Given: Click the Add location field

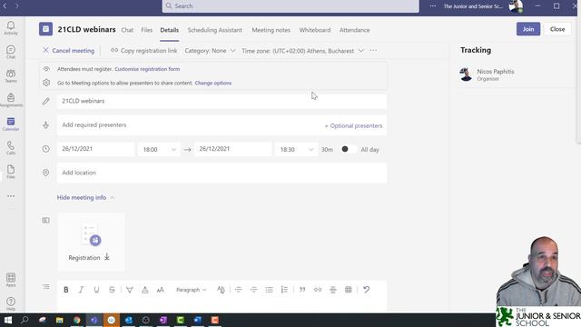Looking at the screenshot, I should pyautogui.click(x=222, y=173).
